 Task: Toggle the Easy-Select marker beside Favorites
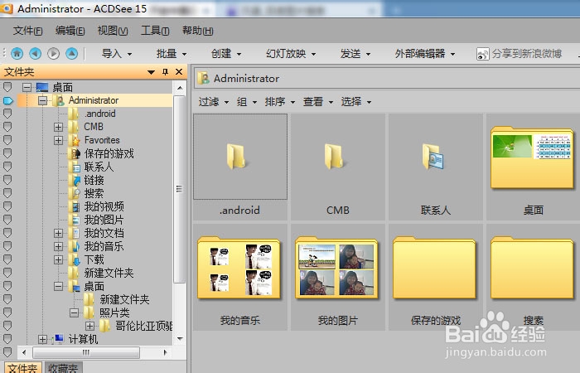[7, 140]
